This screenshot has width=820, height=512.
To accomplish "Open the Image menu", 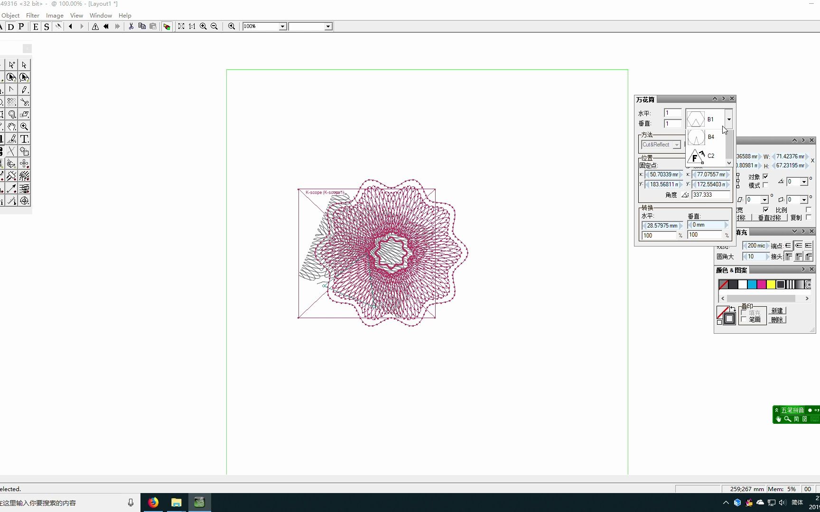I will point(55,16).
